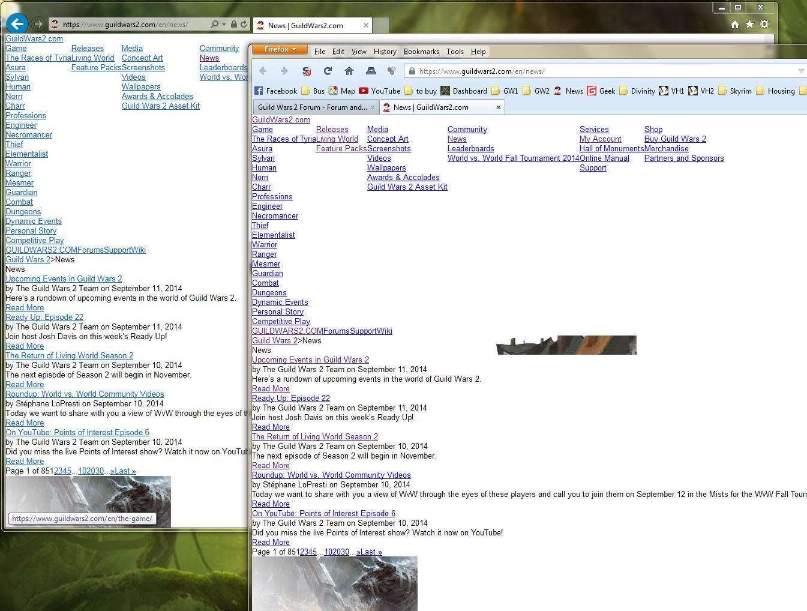Image resolution: width=807 pixels, height=611 pixels.
Task: Open the File menu in Firefox
Action: click(x=320, y=52)
